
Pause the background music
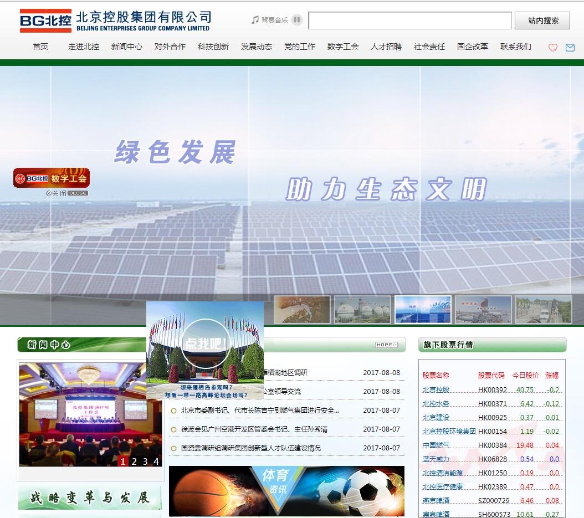297,20
